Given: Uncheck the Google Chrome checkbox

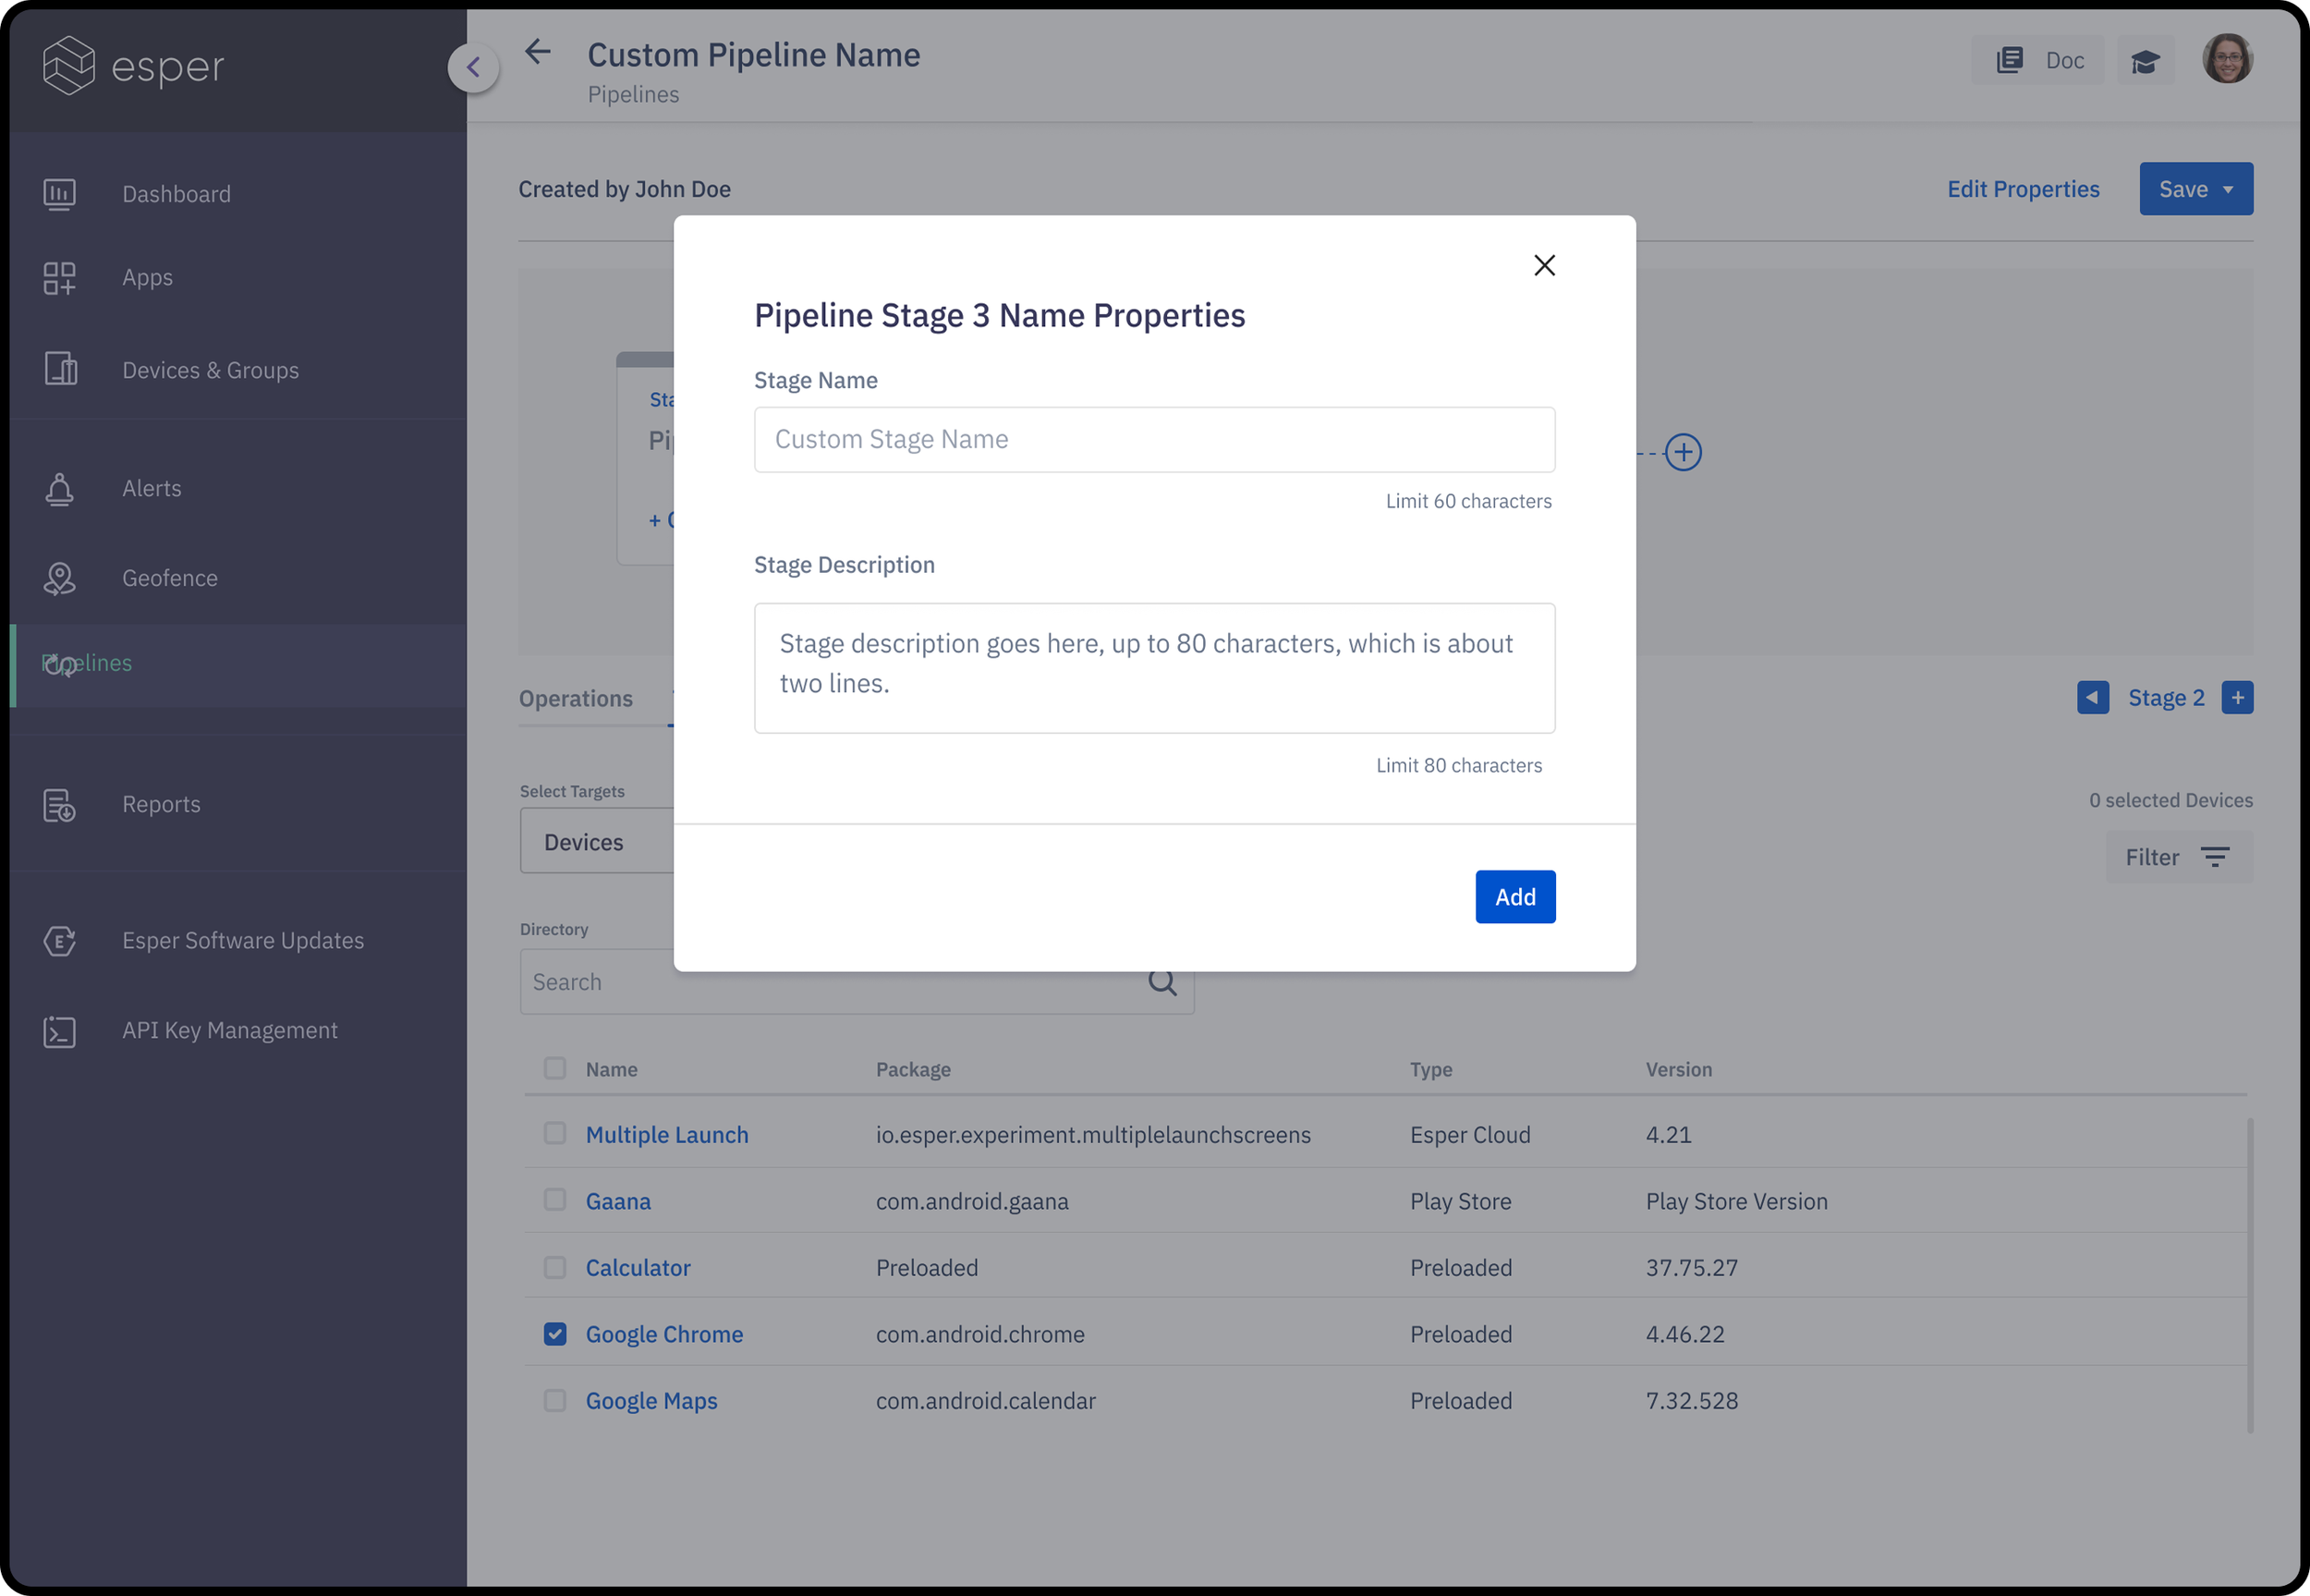Looking at the screenshot, I should point(554,1334).
